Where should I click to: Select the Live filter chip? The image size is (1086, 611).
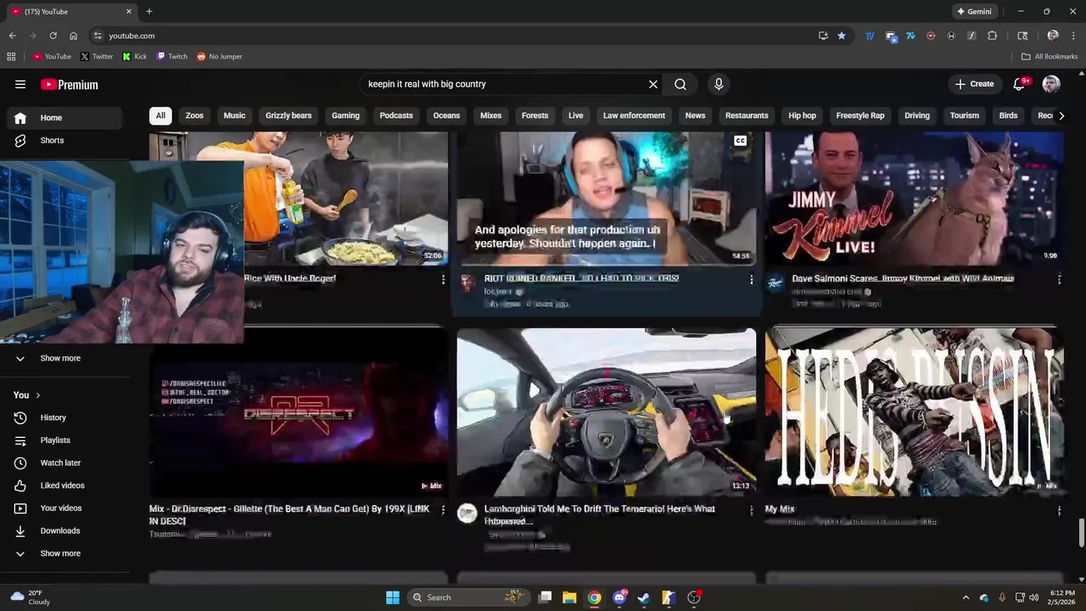tap(576, 115)
